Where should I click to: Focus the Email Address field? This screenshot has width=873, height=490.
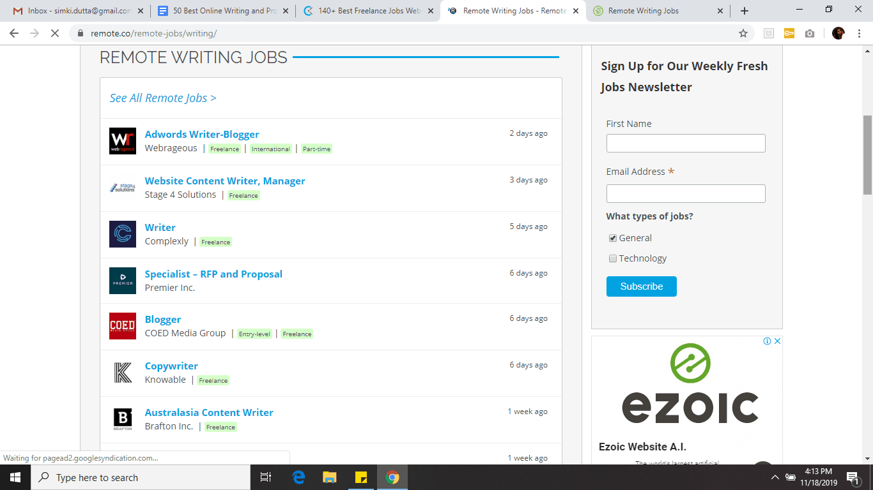(x=686, y=193)
